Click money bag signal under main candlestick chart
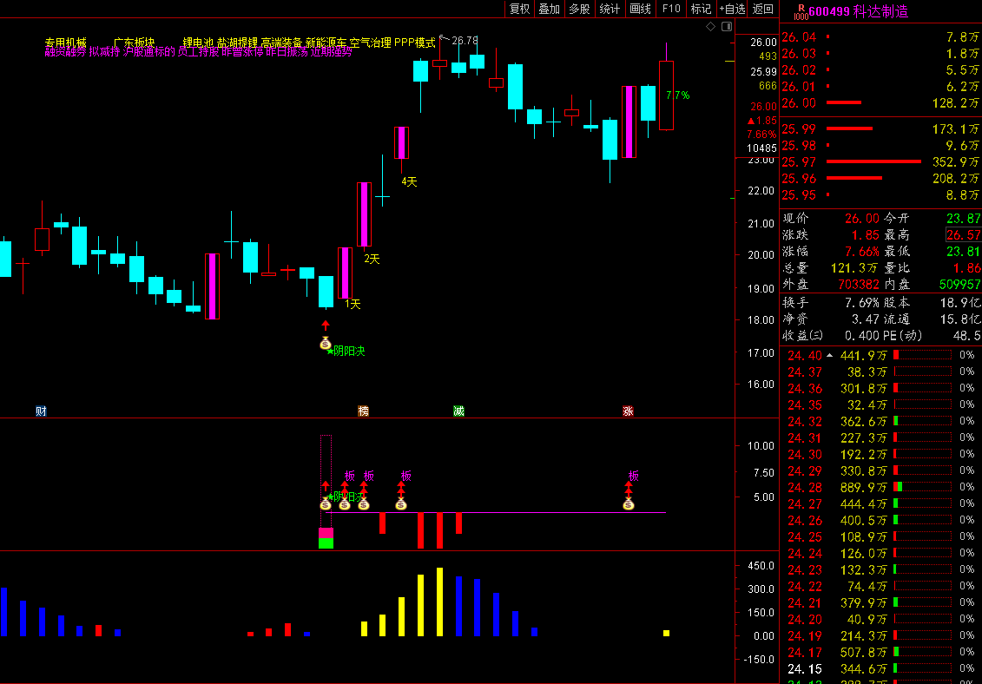This screenshot has height=684, width=982. pos(326,344)
